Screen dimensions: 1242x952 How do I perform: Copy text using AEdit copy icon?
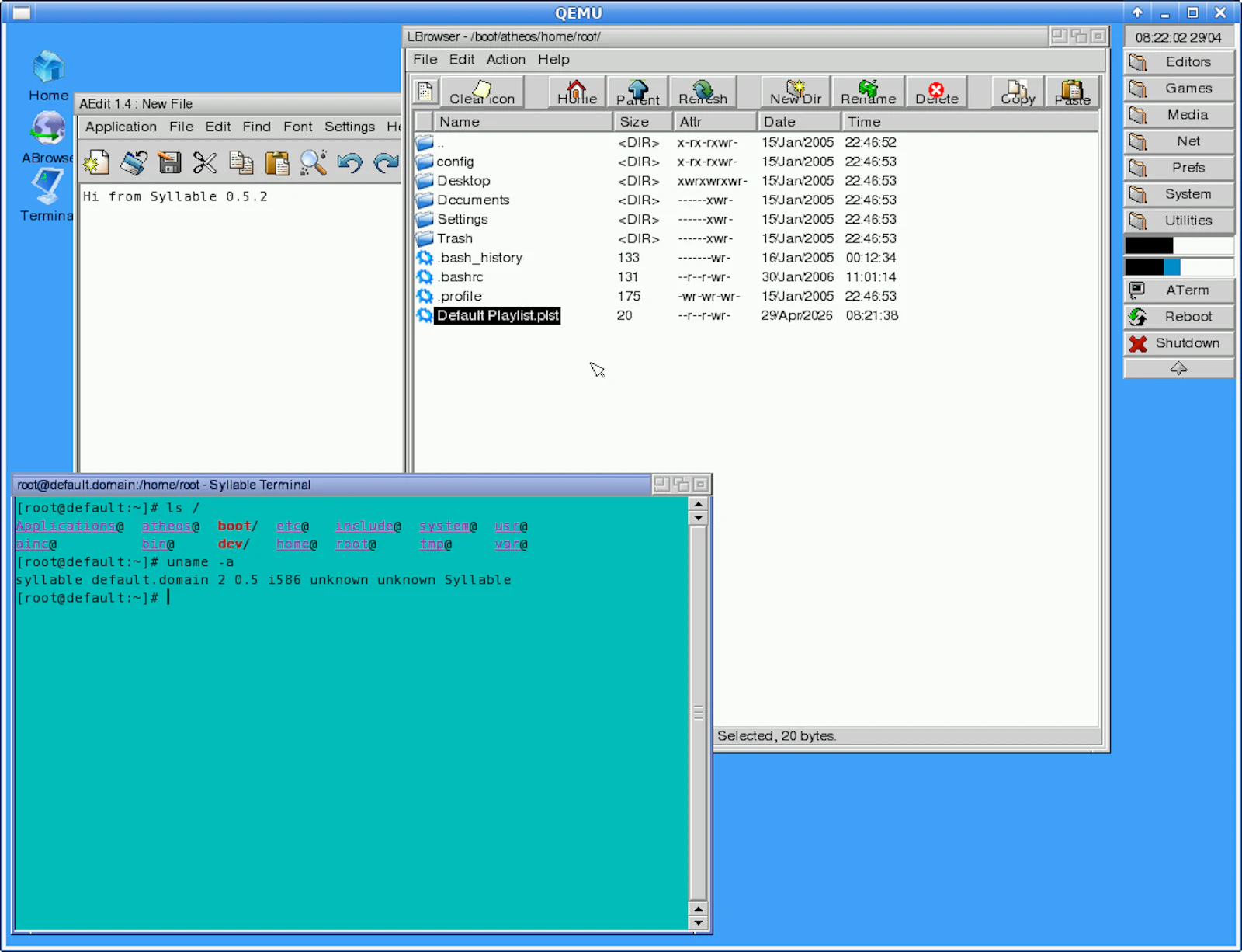click(x=241, y=162)
